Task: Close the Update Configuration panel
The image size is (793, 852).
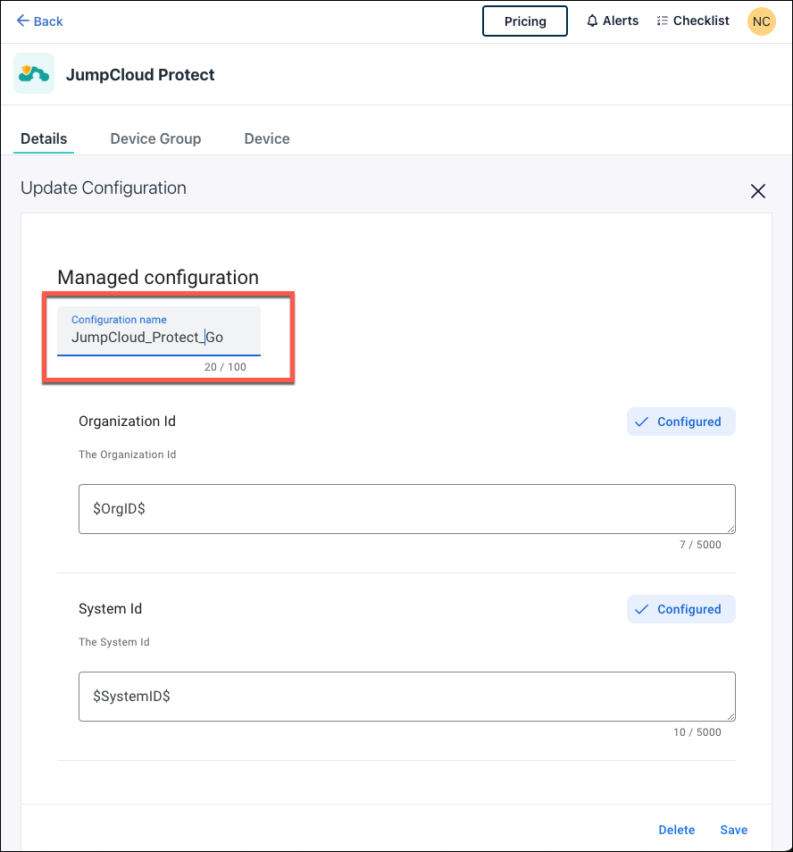Action: pos(758,190)
